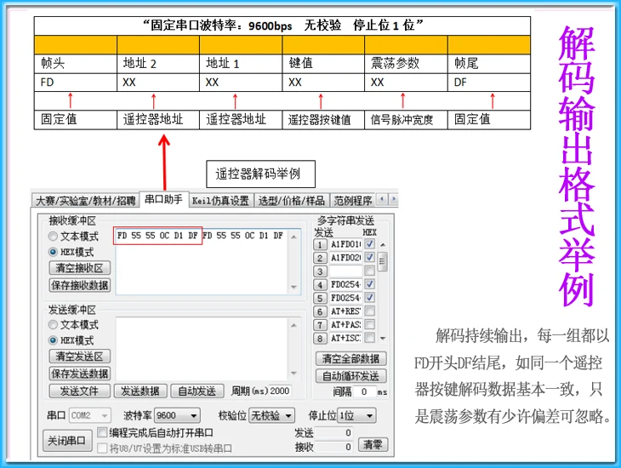The width and height of the screenshot is (621, 468).
Task: Edit the empty row 3 string field
Action: [x=345, y=271]
